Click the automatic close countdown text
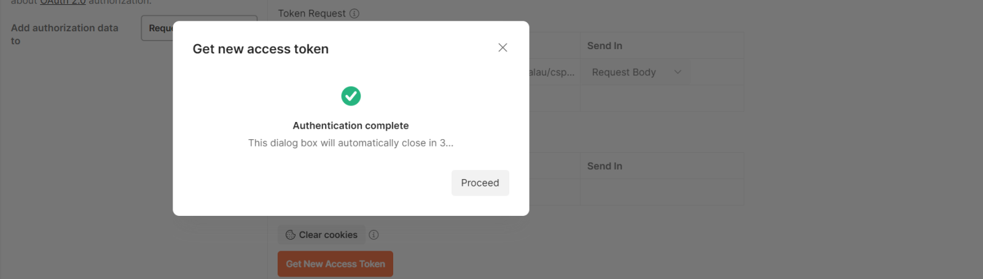 point(351,143)
